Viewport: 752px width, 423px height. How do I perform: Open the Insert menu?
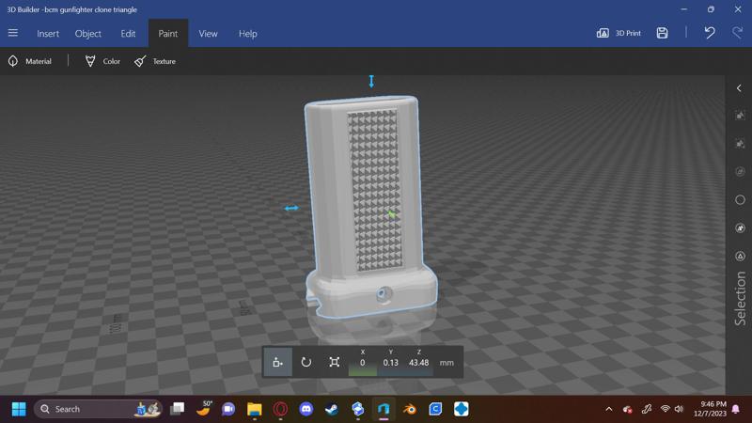click(x=48, y=34)
